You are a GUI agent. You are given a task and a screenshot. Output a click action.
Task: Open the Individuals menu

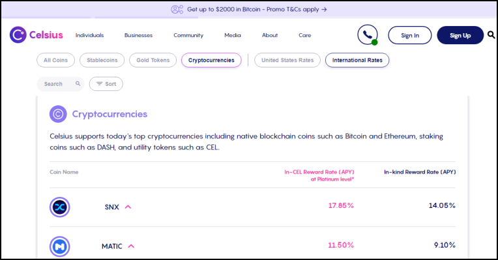tap(89, 35)
